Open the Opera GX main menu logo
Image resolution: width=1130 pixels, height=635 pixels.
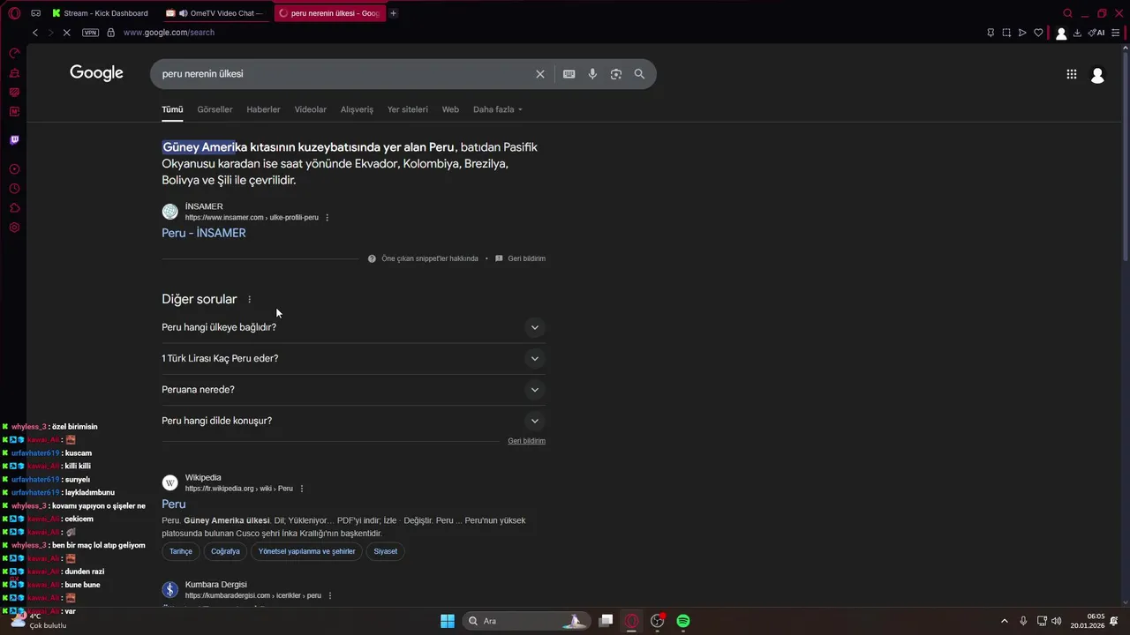coord(14,13)
